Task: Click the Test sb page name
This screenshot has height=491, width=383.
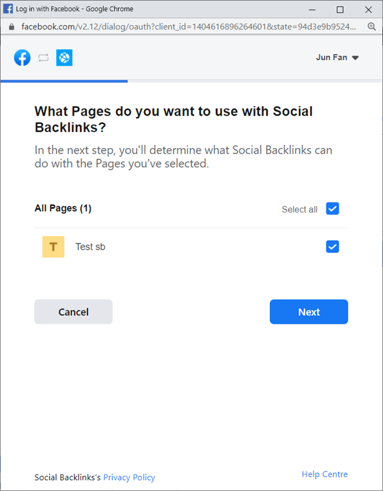Action: 90,246
